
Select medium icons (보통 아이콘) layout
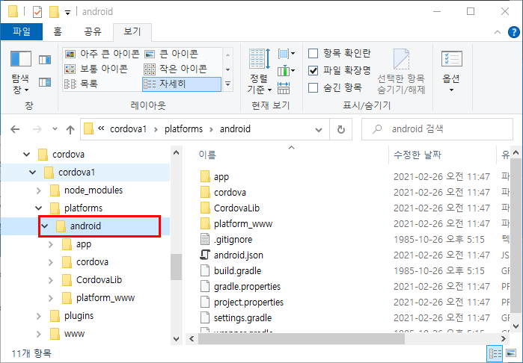point(96,69)
